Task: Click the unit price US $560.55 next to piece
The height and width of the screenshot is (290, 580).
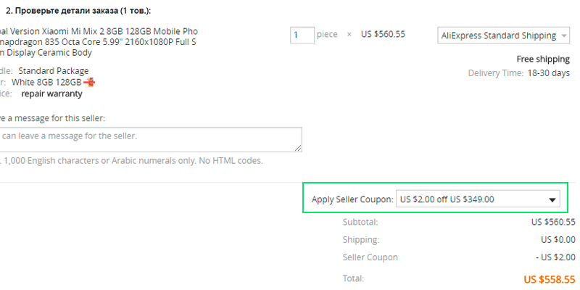Action: pos(383,34)
